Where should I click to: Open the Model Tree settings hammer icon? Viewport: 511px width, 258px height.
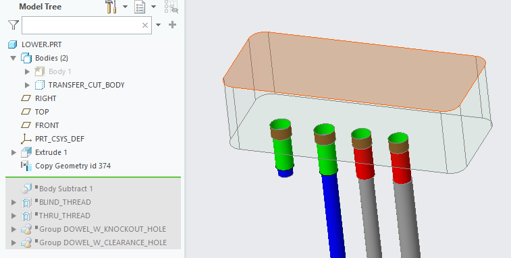[111, 7]
